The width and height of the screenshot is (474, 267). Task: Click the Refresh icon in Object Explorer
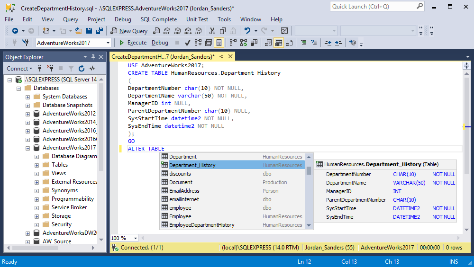(82, 69)
